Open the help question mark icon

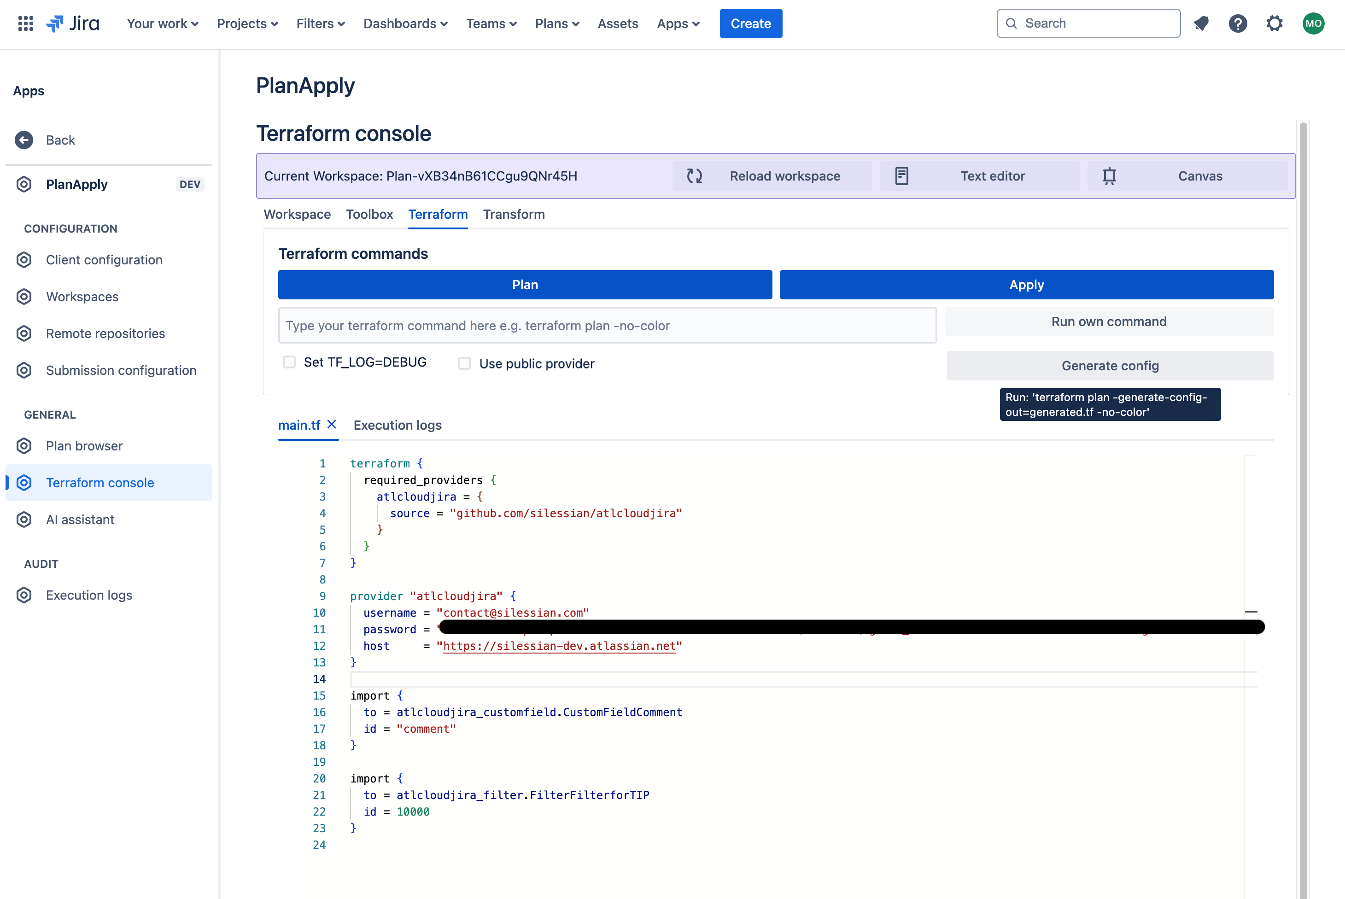click(x=1238, y=23)
